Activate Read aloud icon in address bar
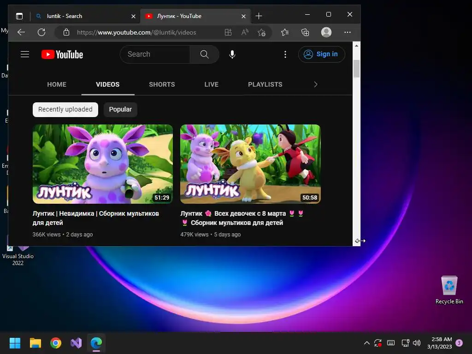 (245, 32)
